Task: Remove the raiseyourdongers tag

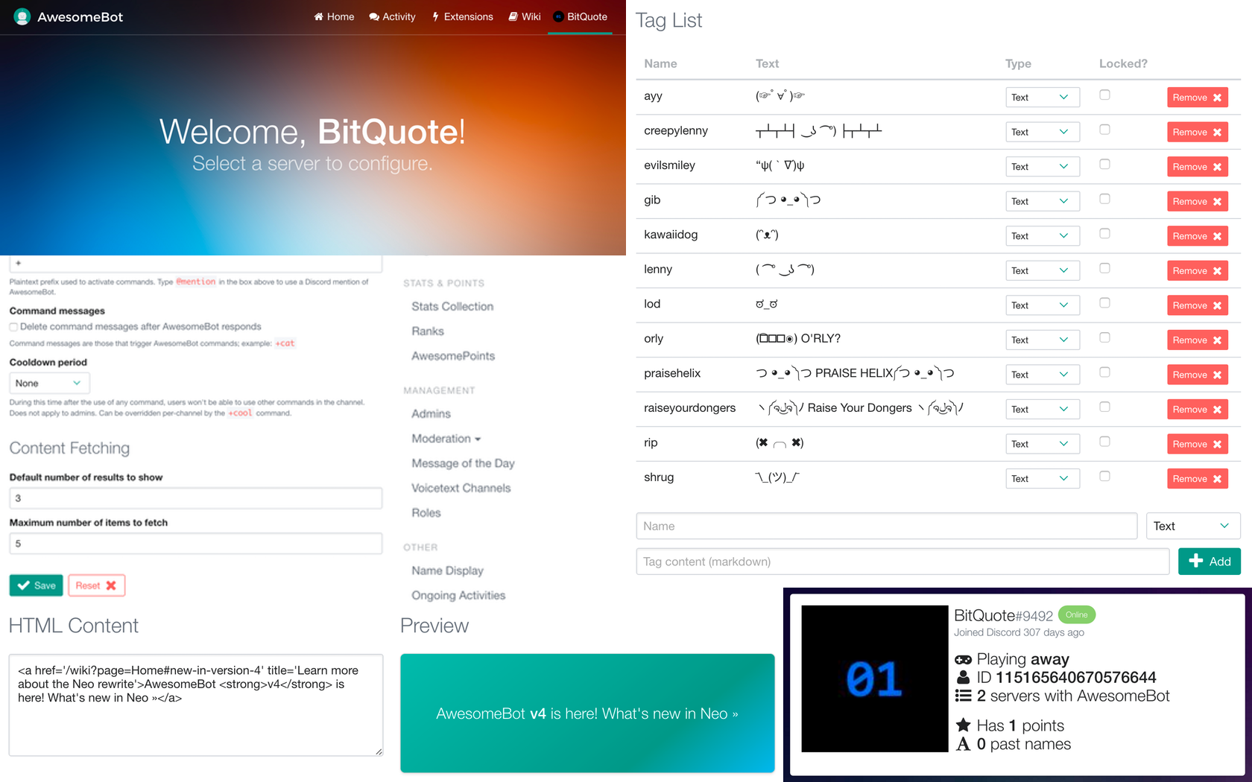Action: click(x=1197, y=409)
